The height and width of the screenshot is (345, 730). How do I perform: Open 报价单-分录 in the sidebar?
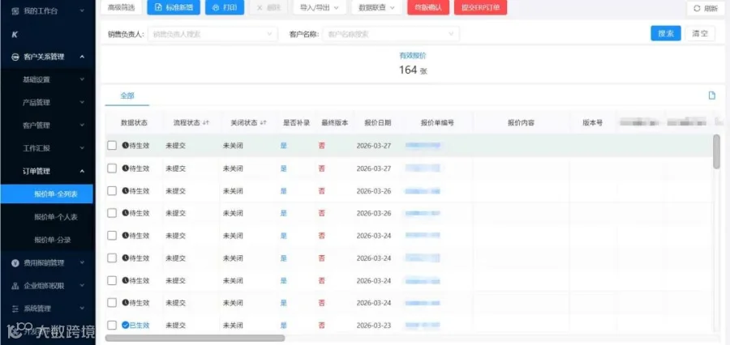click(53, 240)
